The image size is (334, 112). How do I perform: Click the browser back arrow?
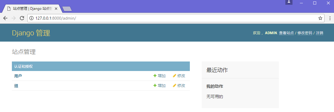tap(5, 18)
